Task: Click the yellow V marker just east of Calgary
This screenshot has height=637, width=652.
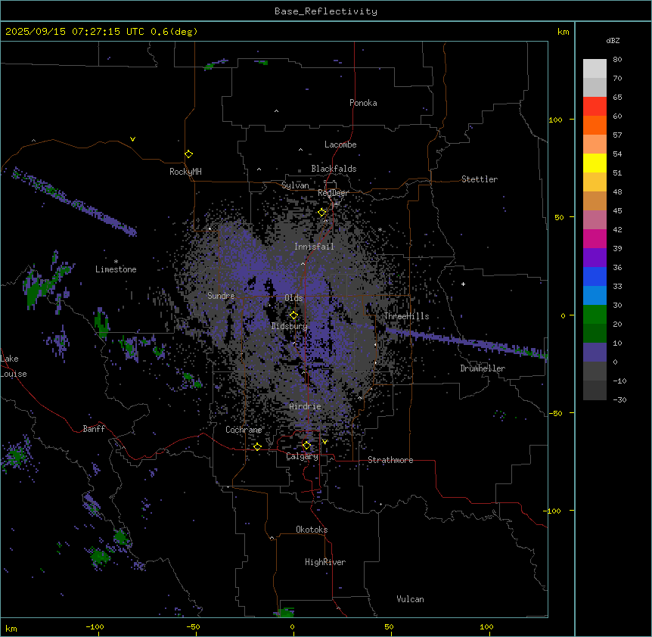Action: coord(324,442)
